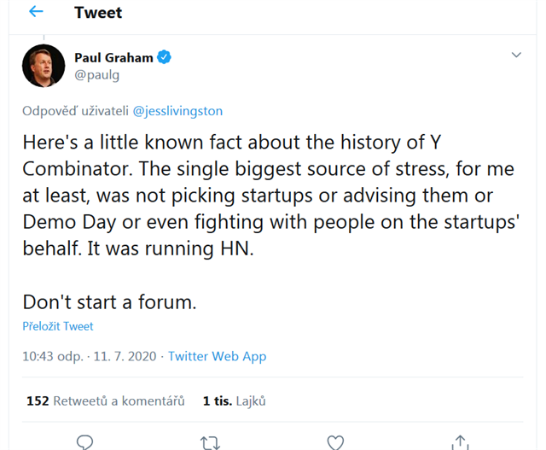The image size is (546, 450).
Task: Open tweet options chevron menu
Action: click(516, 56)
